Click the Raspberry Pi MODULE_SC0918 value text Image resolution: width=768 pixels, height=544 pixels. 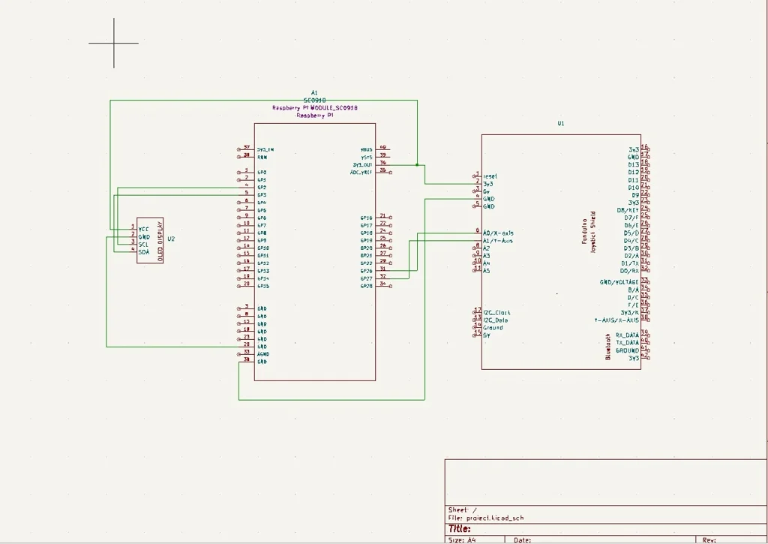(x=315, y=108)
